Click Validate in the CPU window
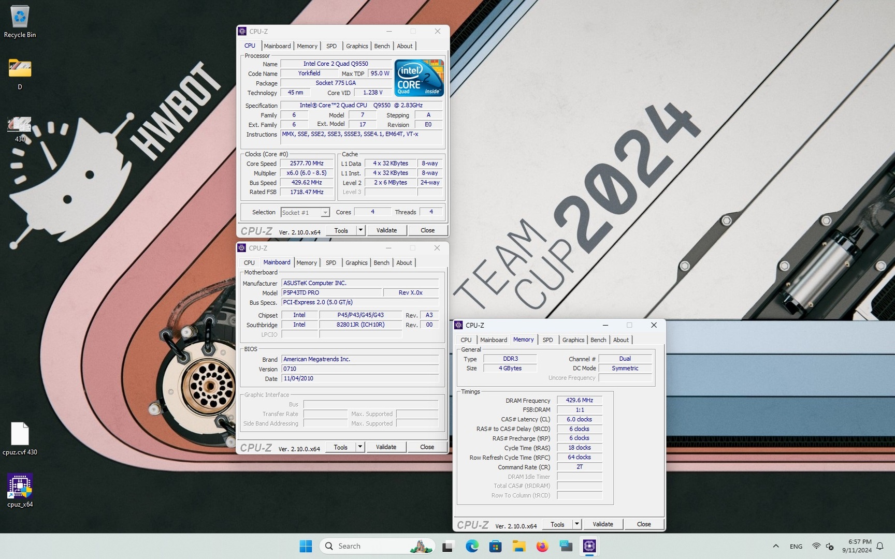895x559 pixels. pyautogui.click(x=387, y=230)
